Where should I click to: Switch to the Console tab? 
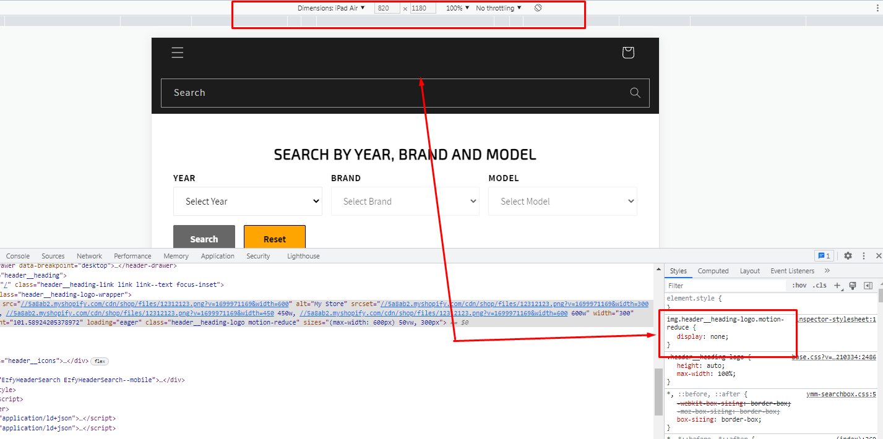pos(18,256)
